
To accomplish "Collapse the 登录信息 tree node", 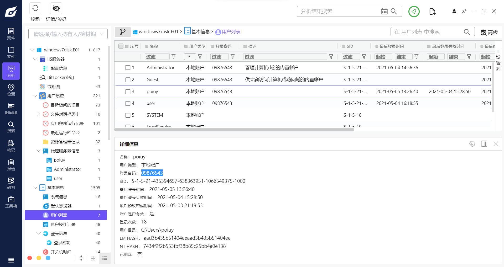I will (38, 233).
